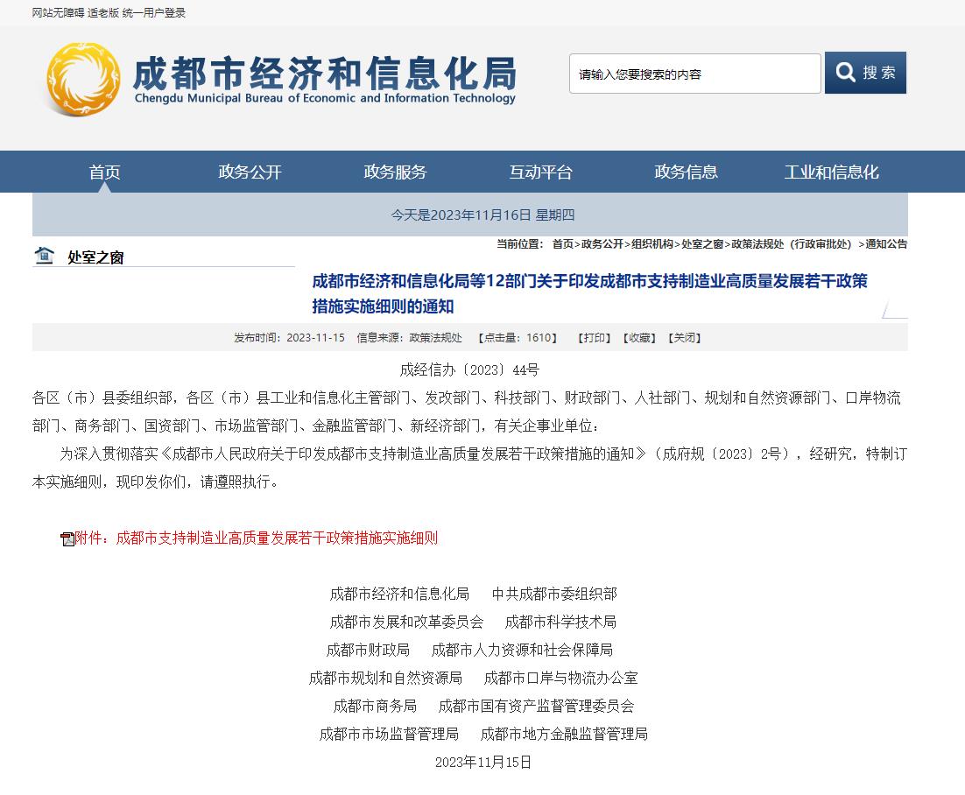
Task: Click the date banner 今天是2023年11月16日 星期四
Action: pos(482,215)
